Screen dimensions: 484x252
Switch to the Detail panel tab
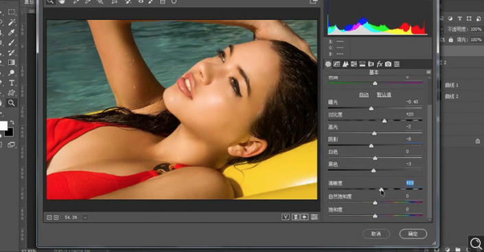345,64
